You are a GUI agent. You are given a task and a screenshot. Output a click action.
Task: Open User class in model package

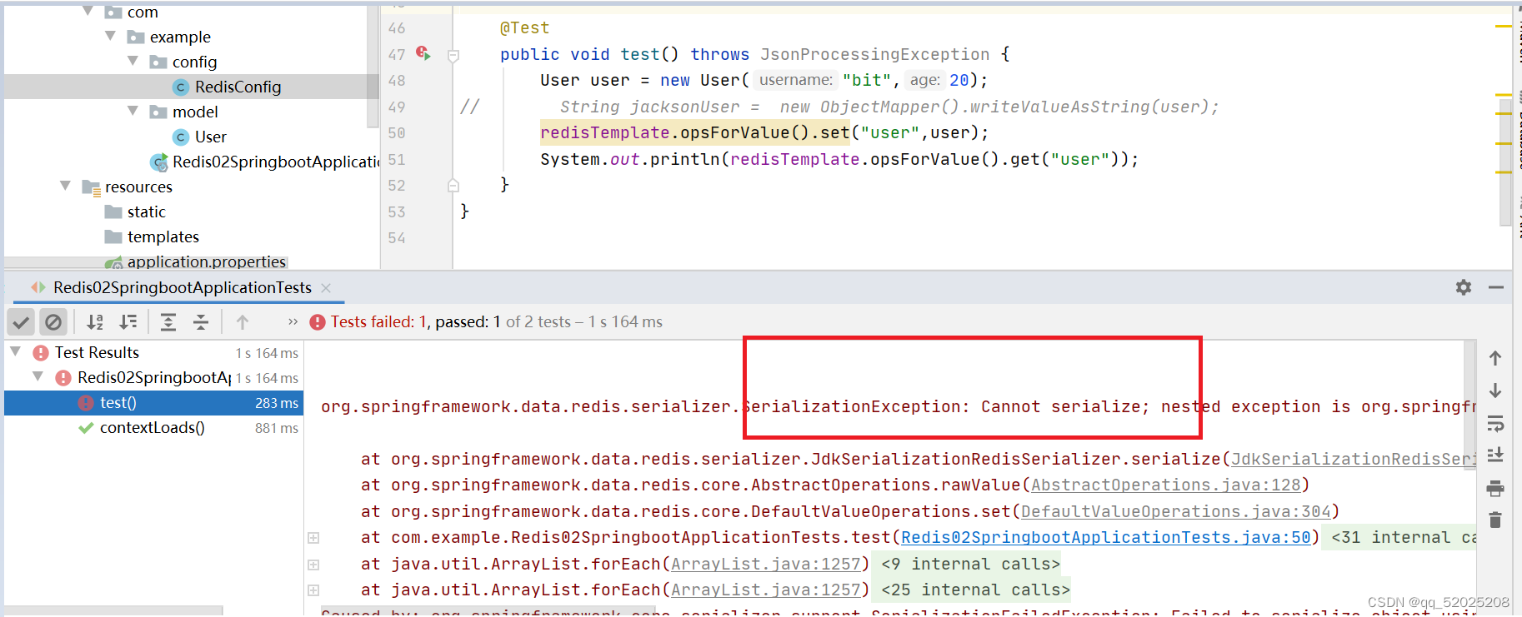[x=210, y=137]
